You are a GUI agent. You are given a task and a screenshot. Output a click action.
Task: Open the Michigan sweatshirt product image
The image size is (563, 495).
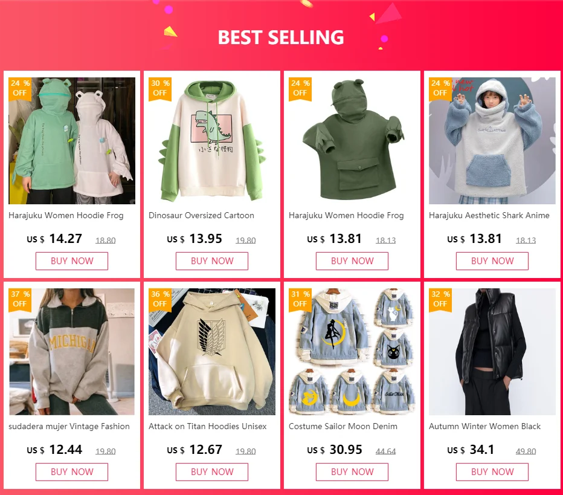click(x=72, y=352)
